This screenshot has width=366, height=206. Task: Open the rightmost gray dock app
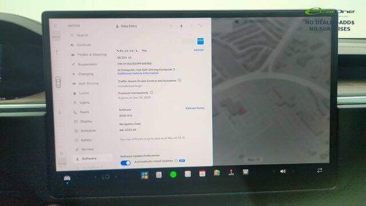coord(245,172)
